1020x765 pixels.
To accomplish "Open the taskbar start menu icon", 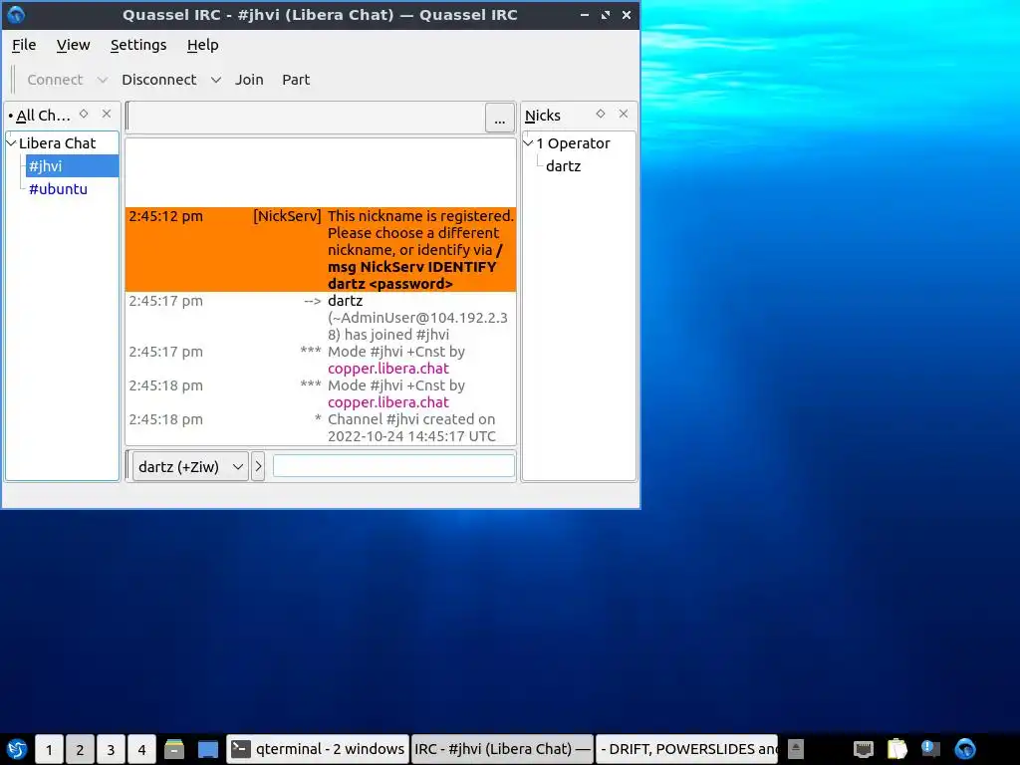I will [x=17, y=749].
